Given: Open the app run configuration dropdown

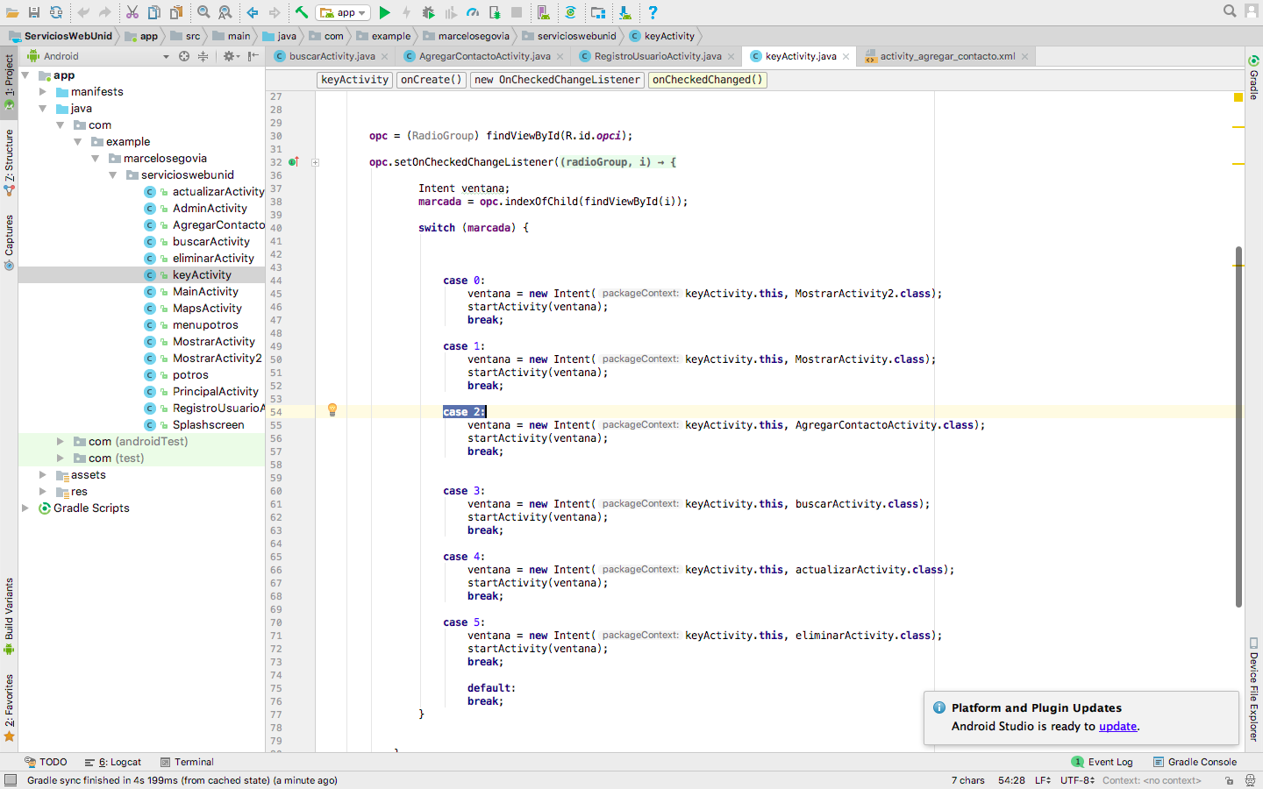Looking at the screenshot, I should [x=343, y=12].
